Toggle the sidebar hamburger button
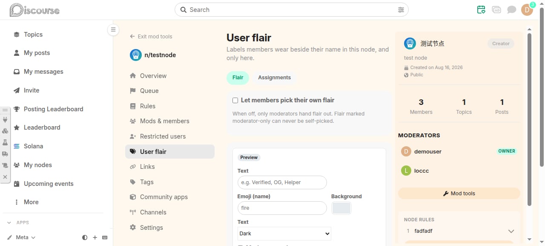545x246 pixels. point(113,29)
